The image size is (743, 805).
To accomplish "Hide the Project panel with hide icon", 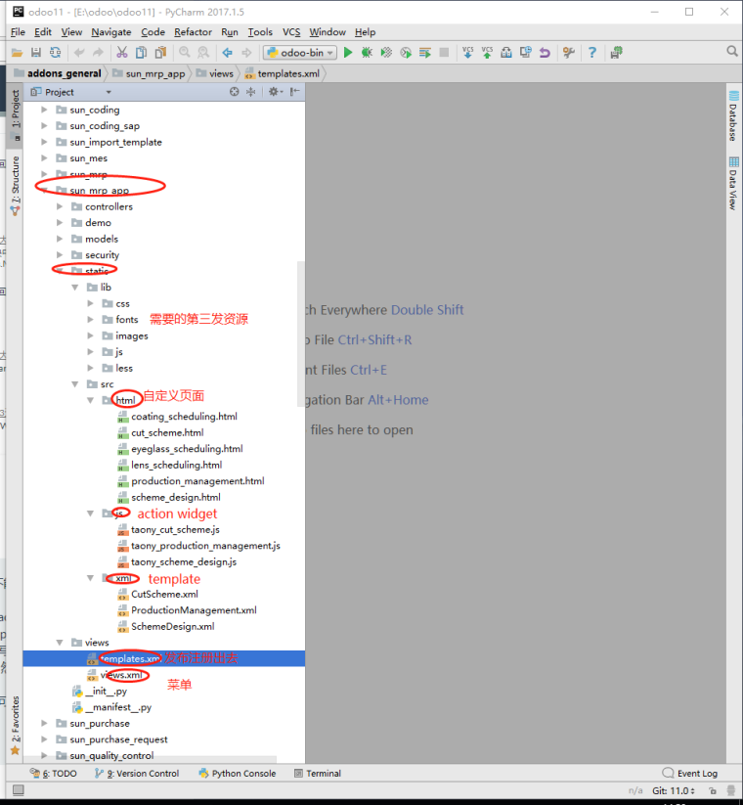I will (x=294, y=92).
